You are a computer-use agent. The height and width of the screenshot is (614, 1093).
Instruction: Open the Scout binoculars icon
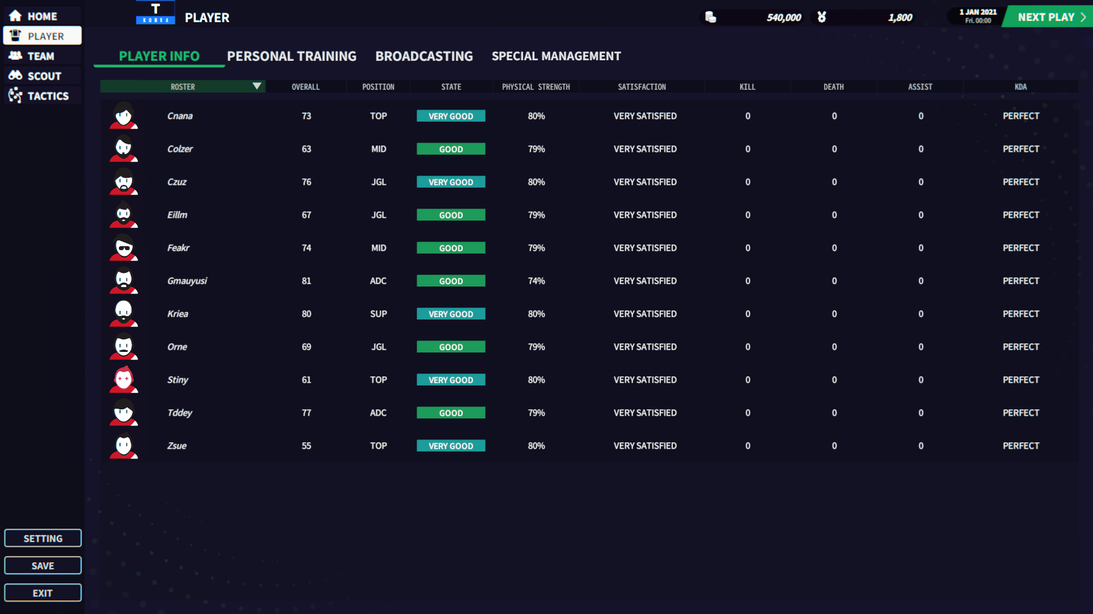(x=15, y=76)
